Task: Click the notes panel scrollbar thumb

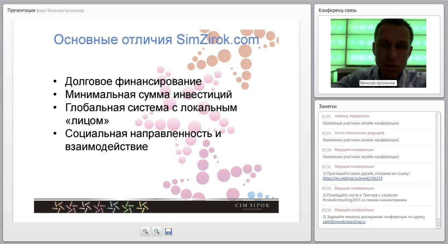Action: [438, 165]
